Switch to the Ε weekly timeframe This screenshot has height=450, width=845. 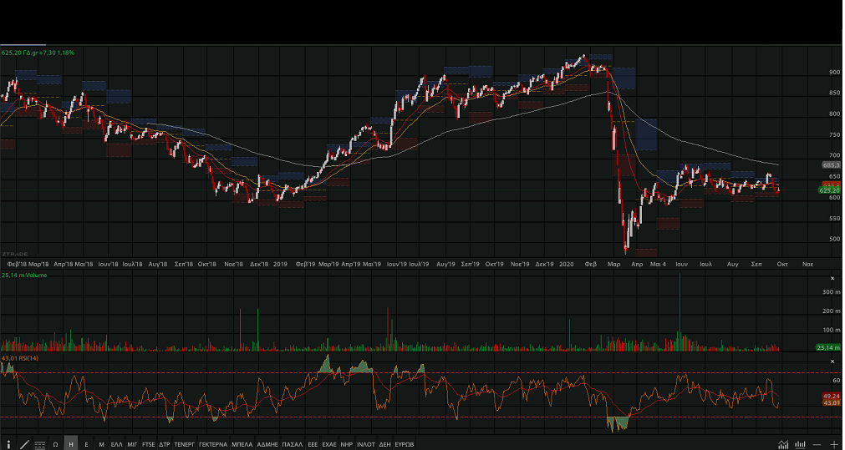pos(86,444)
